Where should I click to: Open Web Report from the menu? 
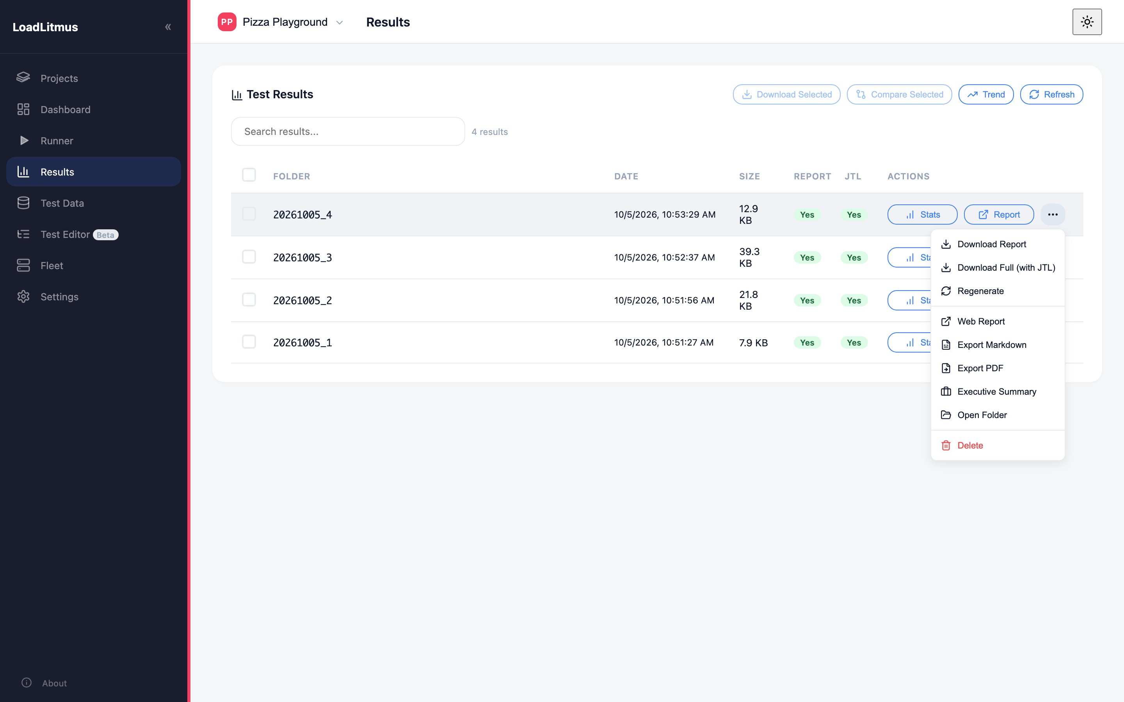pos(998,321)
